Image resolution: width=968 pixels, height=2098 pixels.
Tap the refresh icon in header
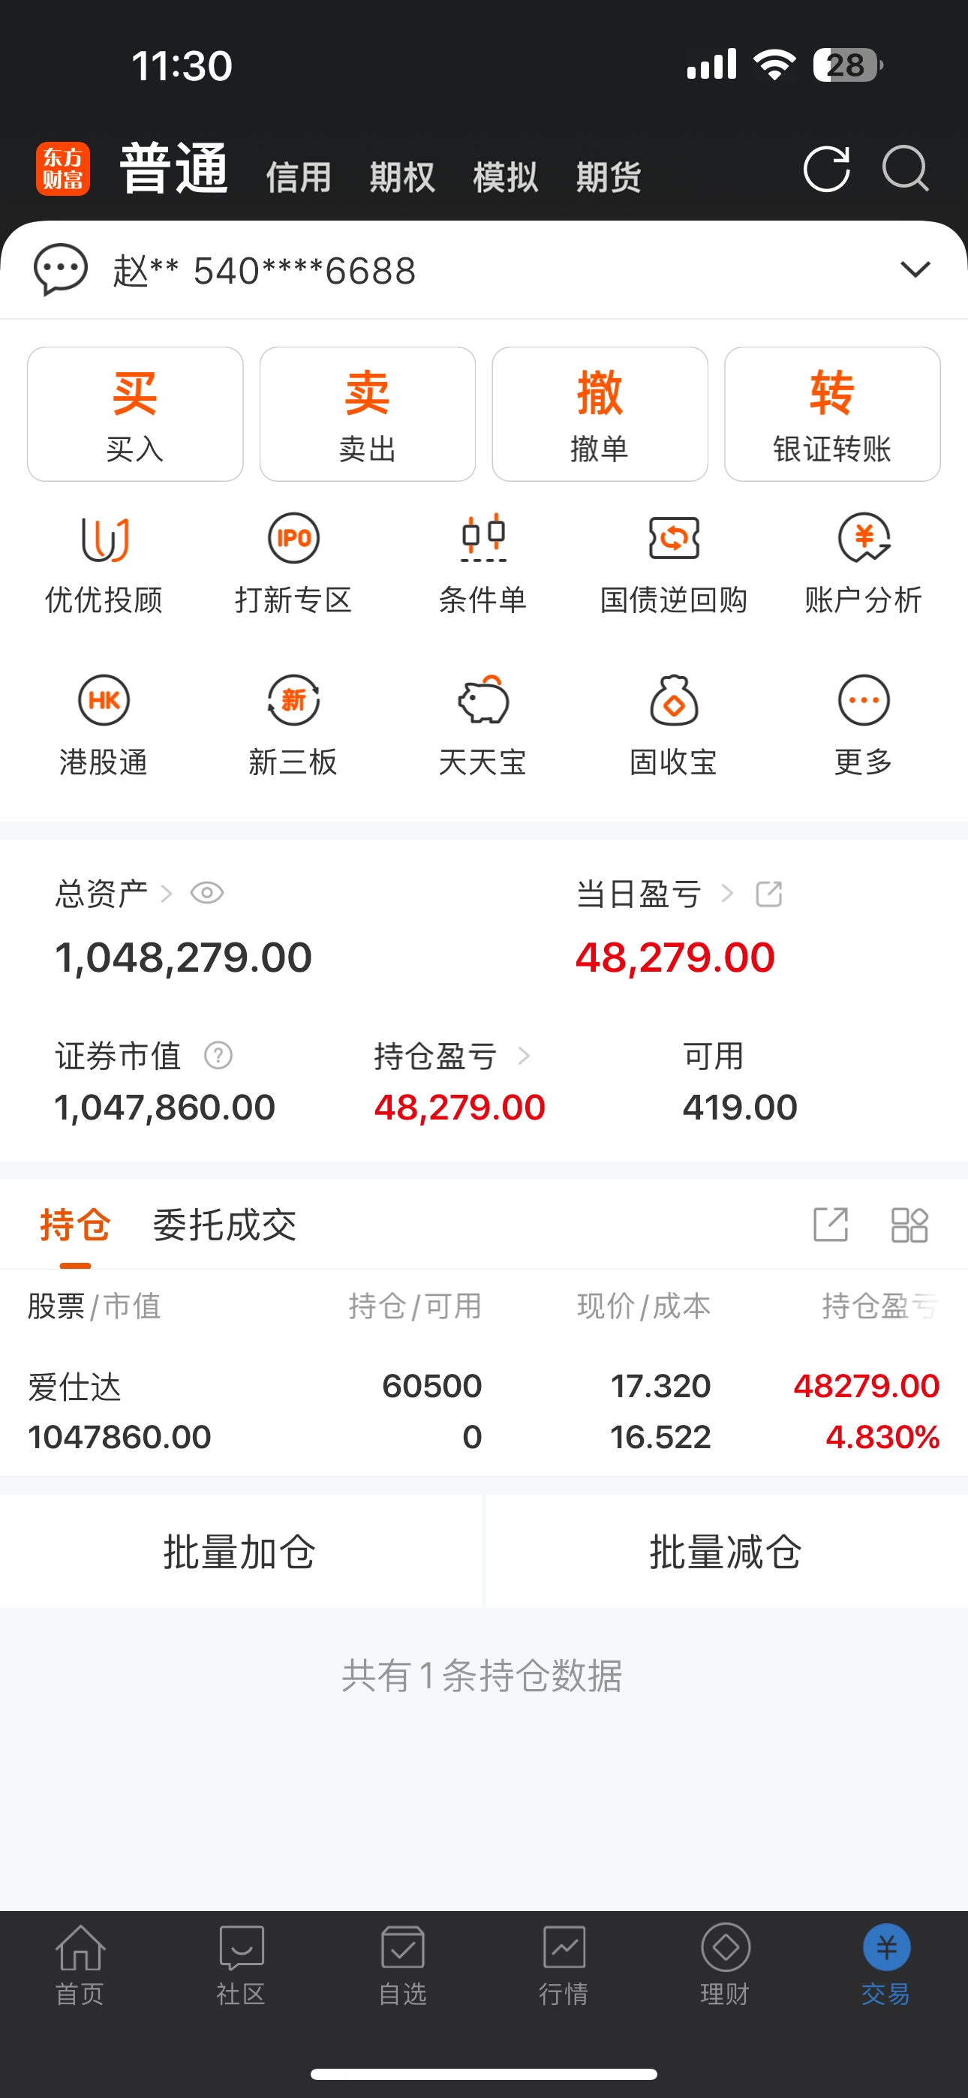tap(826, 170)
